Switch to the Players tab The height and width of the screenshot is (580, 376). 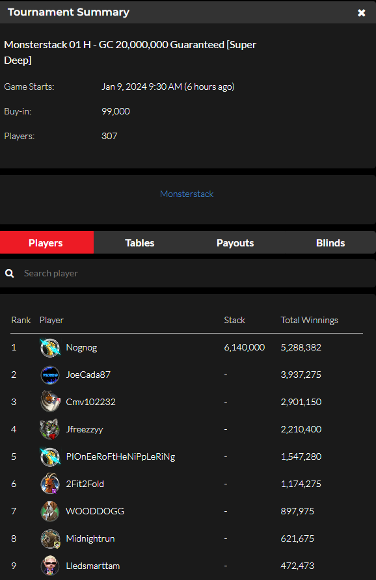[x=47, y=243]
